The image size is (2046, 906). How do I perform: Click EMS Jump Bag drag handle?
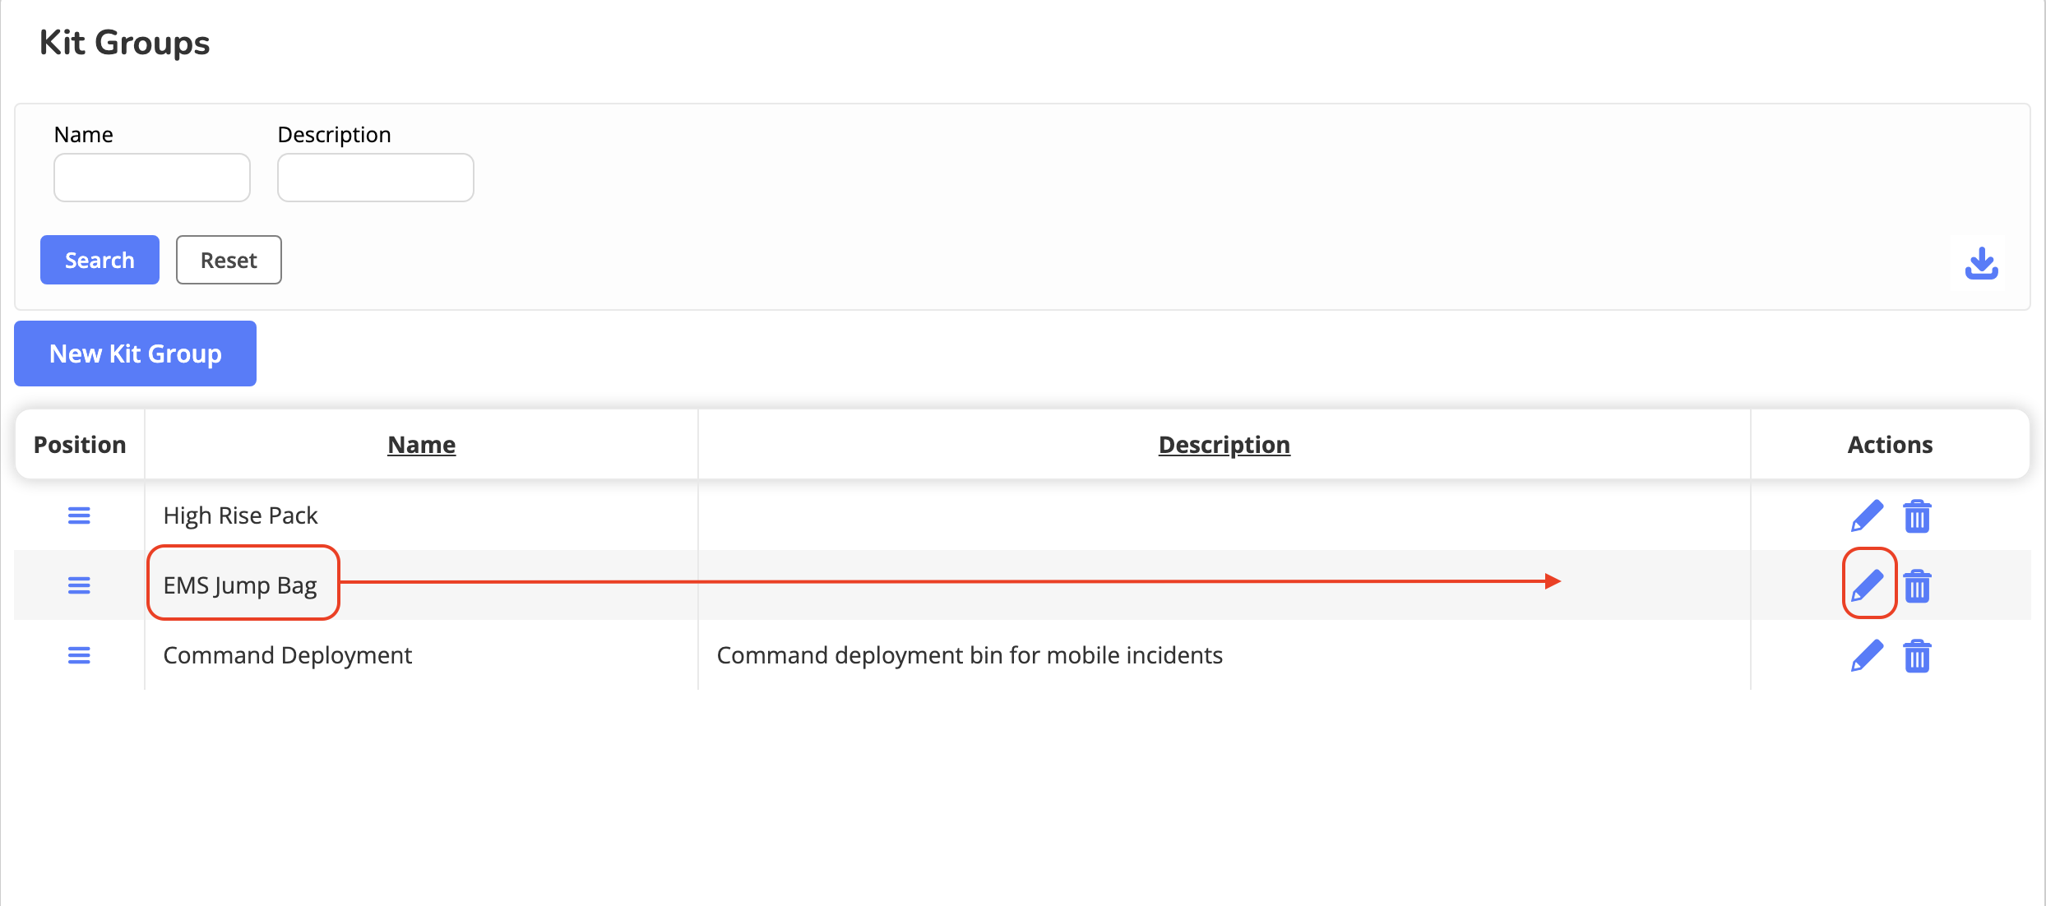click(79, 585)
